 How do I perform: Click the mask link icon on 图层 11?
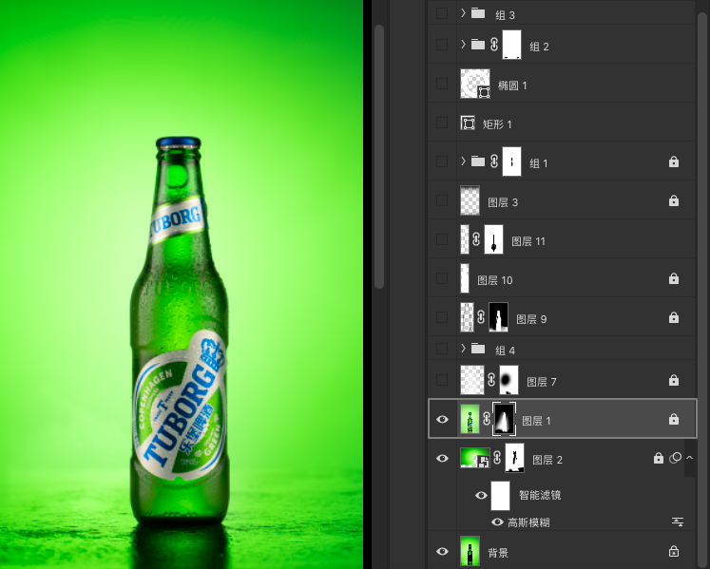(476, 239)
